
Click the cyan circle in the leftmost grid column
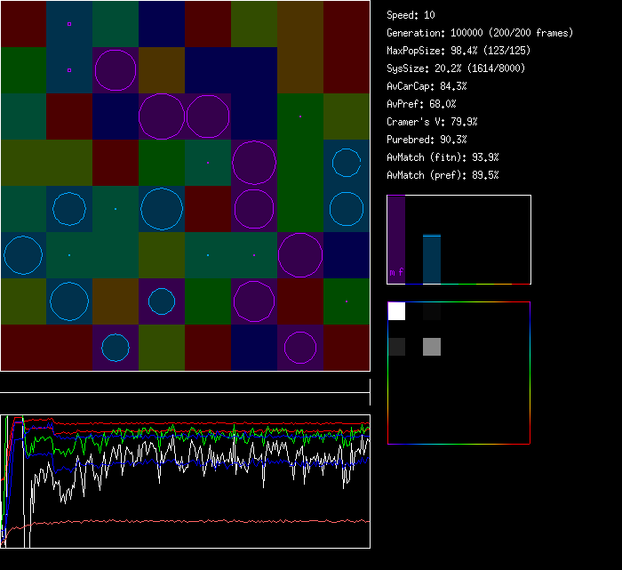23,255
